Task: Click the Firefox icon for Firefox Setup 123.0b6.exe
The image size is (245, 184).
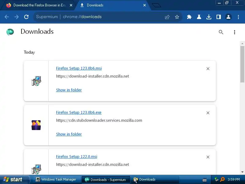Action: tap(36, 125)
